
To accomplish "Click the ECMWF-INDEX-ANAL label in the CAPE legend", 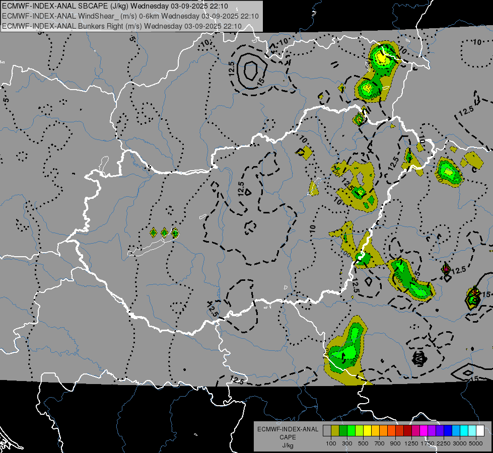I will tap(288, 429).
